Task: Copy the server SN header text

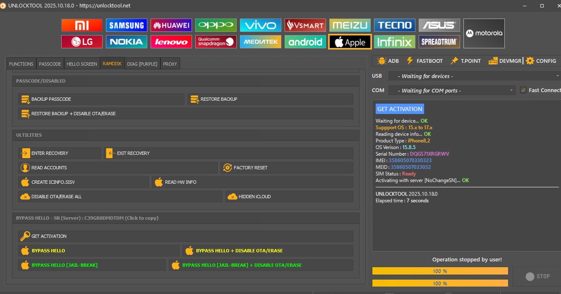Action: pyautogui.click(x=87, y=218)
